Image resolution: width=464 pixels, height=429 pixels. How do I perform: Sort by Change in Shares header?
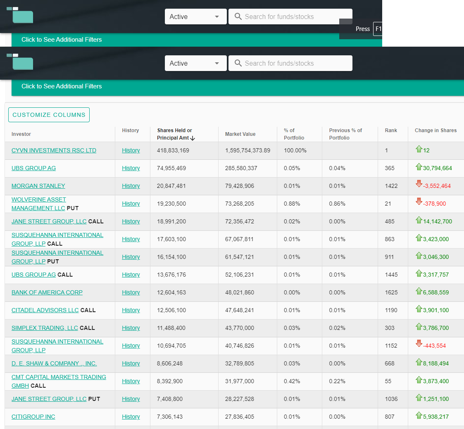click(x=435, y=130)
